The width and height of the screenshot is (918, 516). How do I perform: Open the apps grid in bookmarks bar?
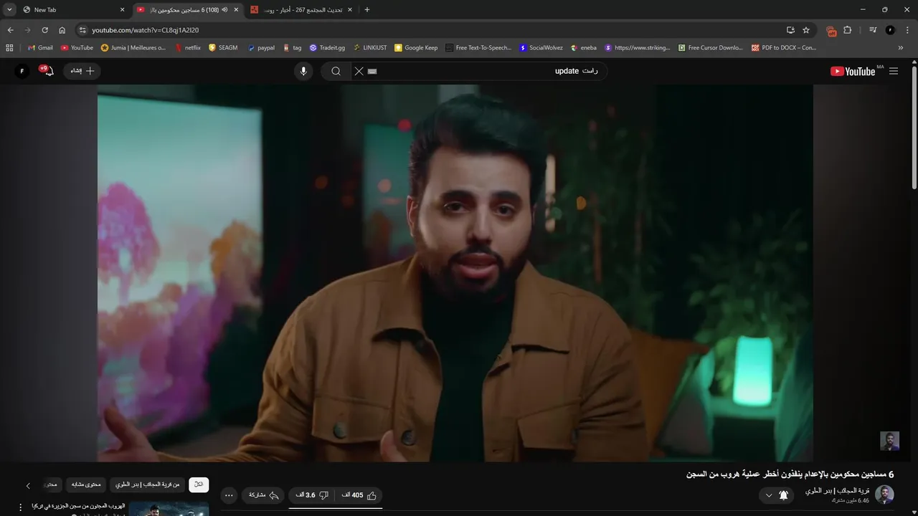click(9, 48)
